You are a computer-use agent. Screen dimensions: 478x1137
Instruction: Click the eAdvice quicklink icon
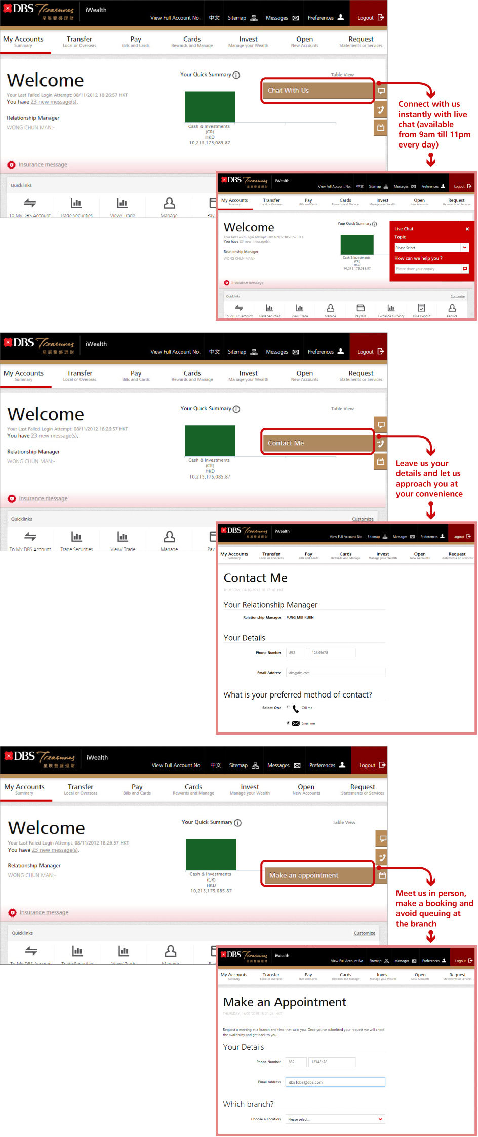click(452, 308)
